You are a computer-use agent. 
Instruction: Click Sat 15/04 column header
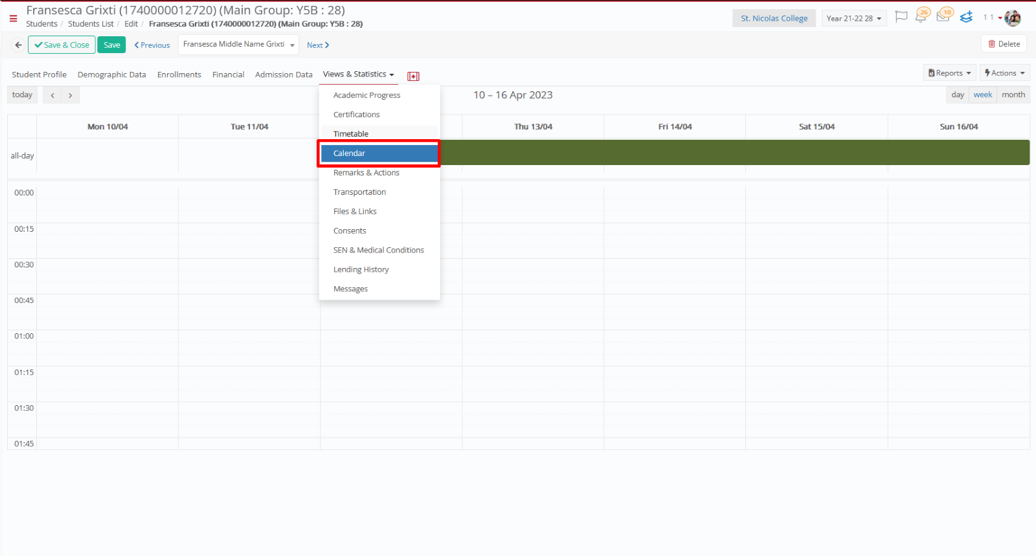[816, 127]
